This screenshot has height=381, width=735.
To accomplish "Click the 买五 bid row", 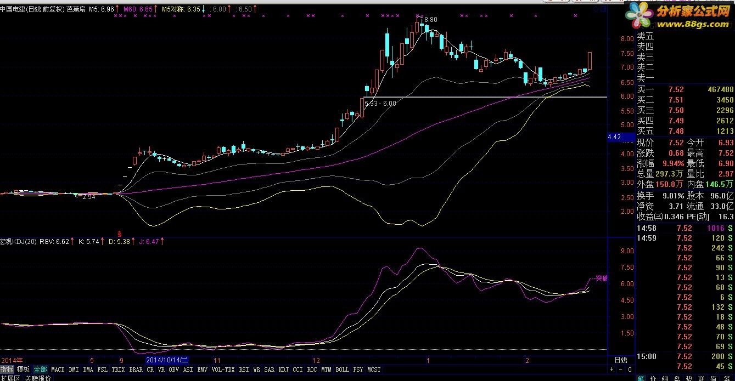I will 685,131.
